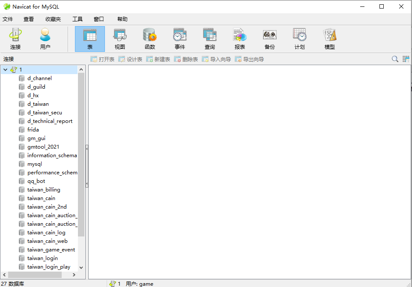
Task: Click the 导入向导 (Import Wizard) button
Action: [x=216, y=60]
